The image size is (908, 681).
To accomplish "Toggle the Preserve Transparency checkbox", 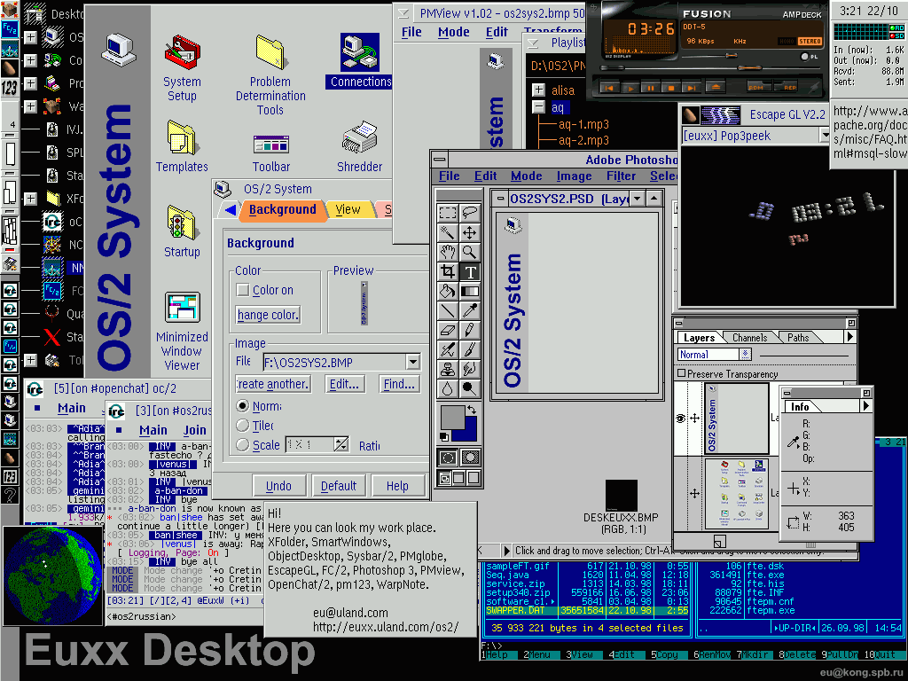I will (x=682, y=373).
